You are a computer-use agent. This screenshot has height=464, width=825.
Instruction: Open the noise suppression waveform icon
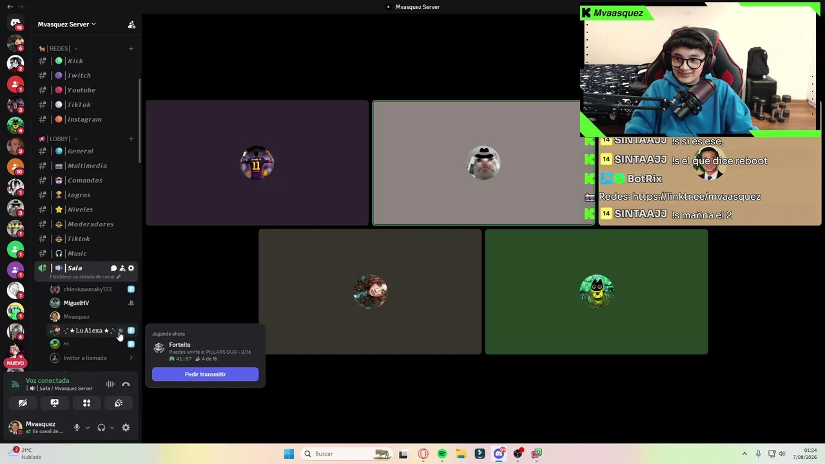[x=110, y=385]
